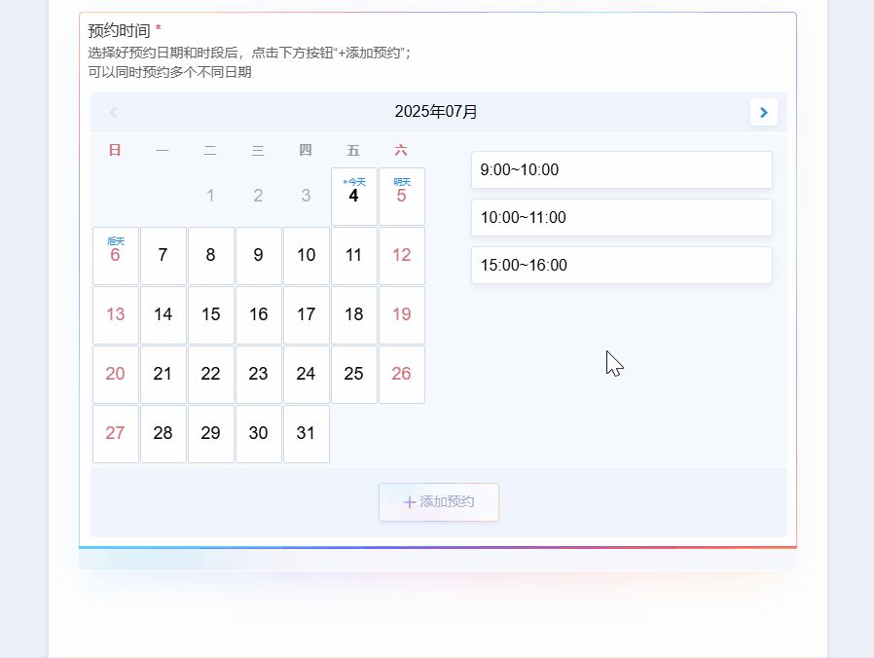Select Saturday July 12
The width and height of the screenshot is (874, 658).
[401, 256]
